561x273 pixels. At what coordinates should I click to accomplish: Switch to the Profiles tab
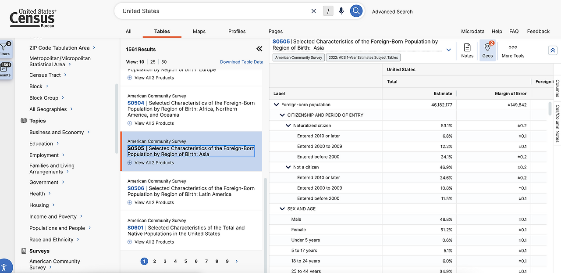tap(237, 31)
